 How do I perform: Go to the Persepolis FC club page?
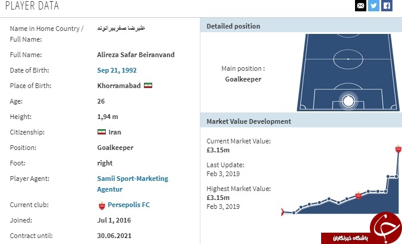128,205
